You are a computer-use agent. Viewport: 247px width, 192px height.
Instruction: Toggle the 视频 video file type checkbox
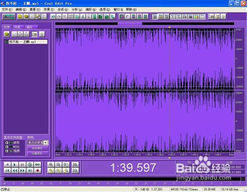coord(6,151)
